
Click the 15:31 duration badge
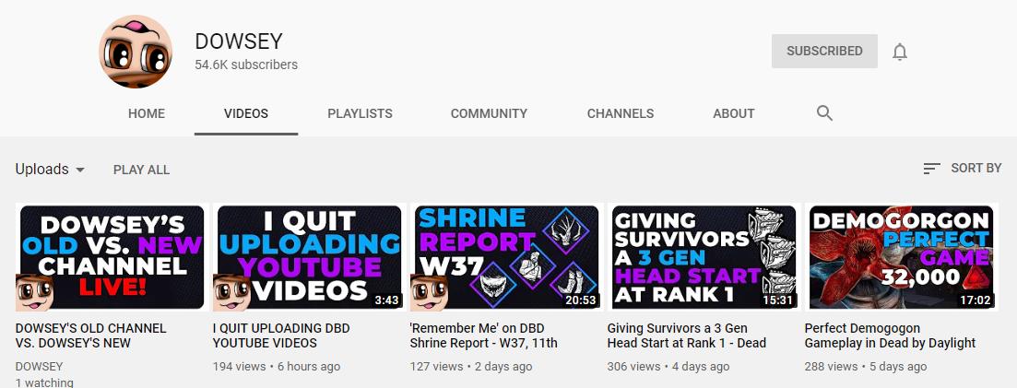click(777, 300)
